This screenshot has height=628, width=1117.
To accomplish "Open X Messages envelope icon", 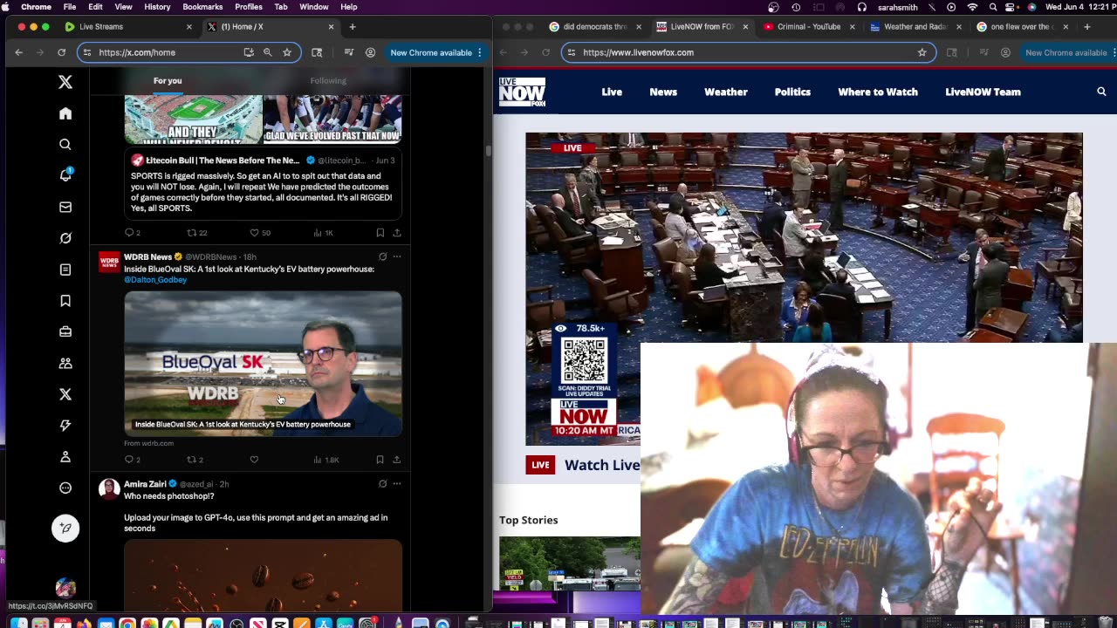I will pos(65,207).
